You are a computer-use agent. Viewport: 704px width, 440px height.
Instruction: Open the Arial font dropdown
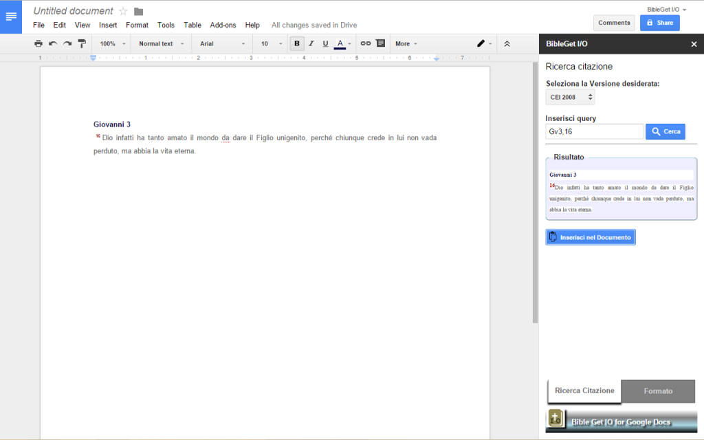pos(222,43)
